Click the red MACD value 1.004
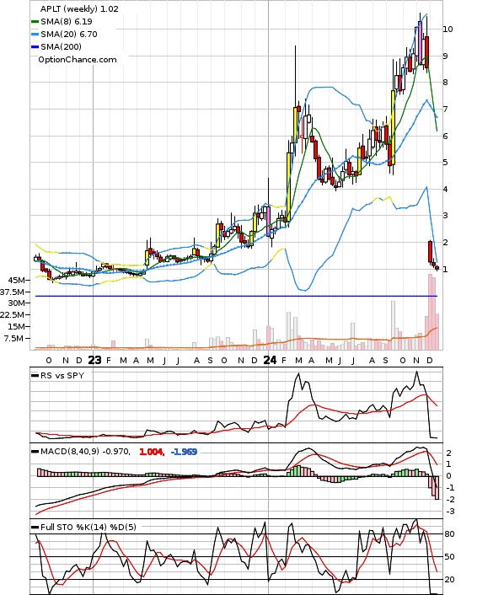 pos(152,452)
